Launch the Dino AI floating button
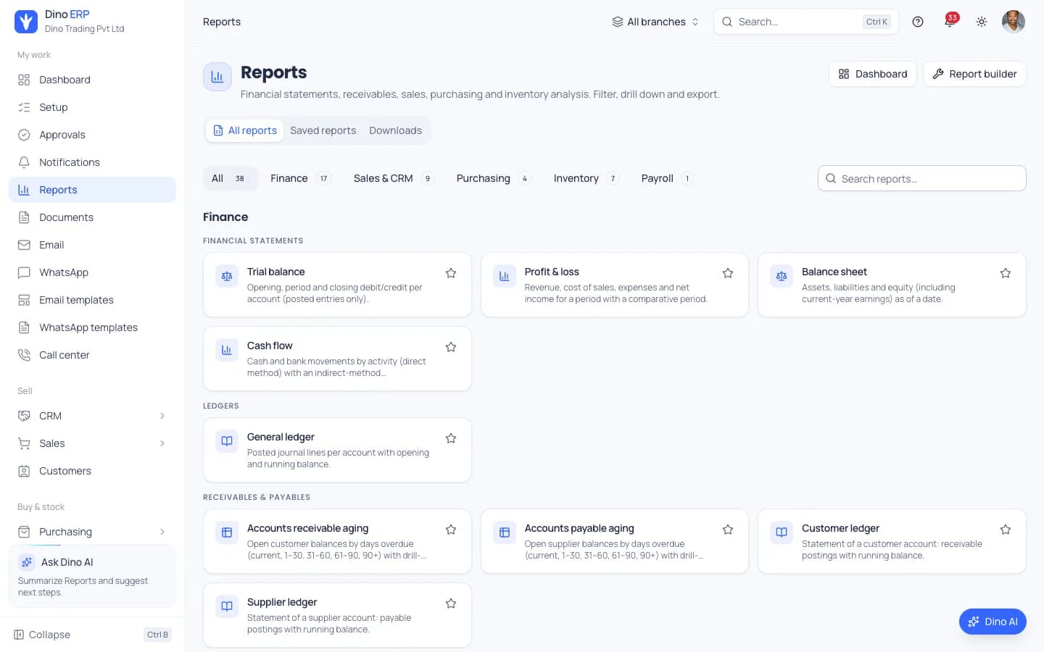Image resolution: width=1044 pixels, height=652 pixels. click(x=993, y=622)
